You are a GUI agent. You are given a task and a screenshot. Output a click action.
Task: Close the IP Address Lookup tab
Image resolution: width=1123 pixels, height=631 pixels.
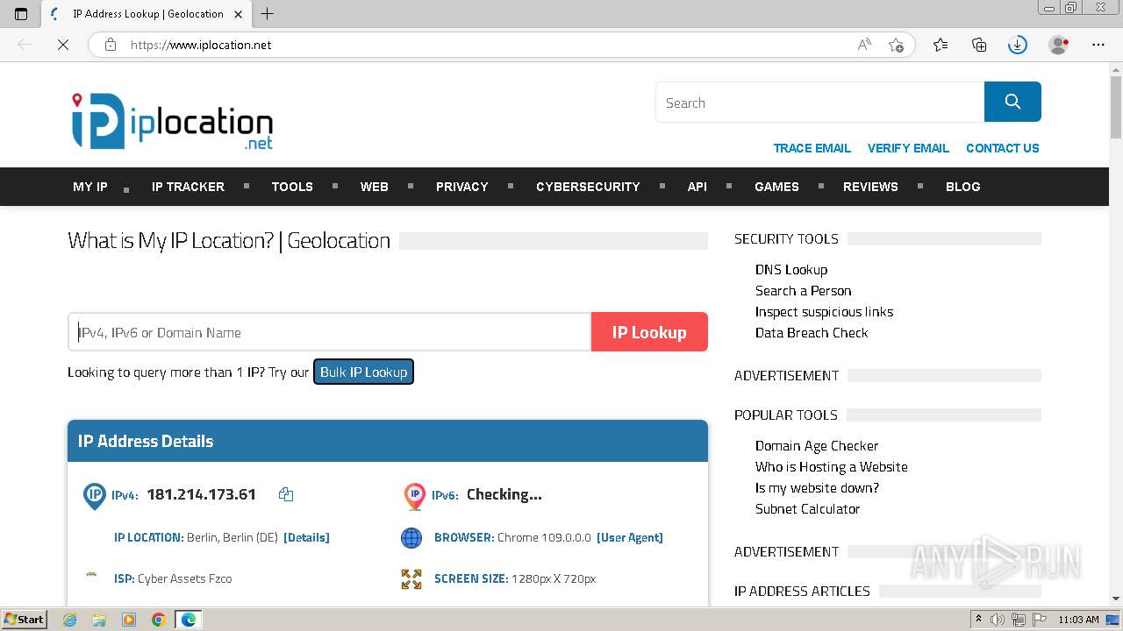pyautogui.click(x=238, y=14)
